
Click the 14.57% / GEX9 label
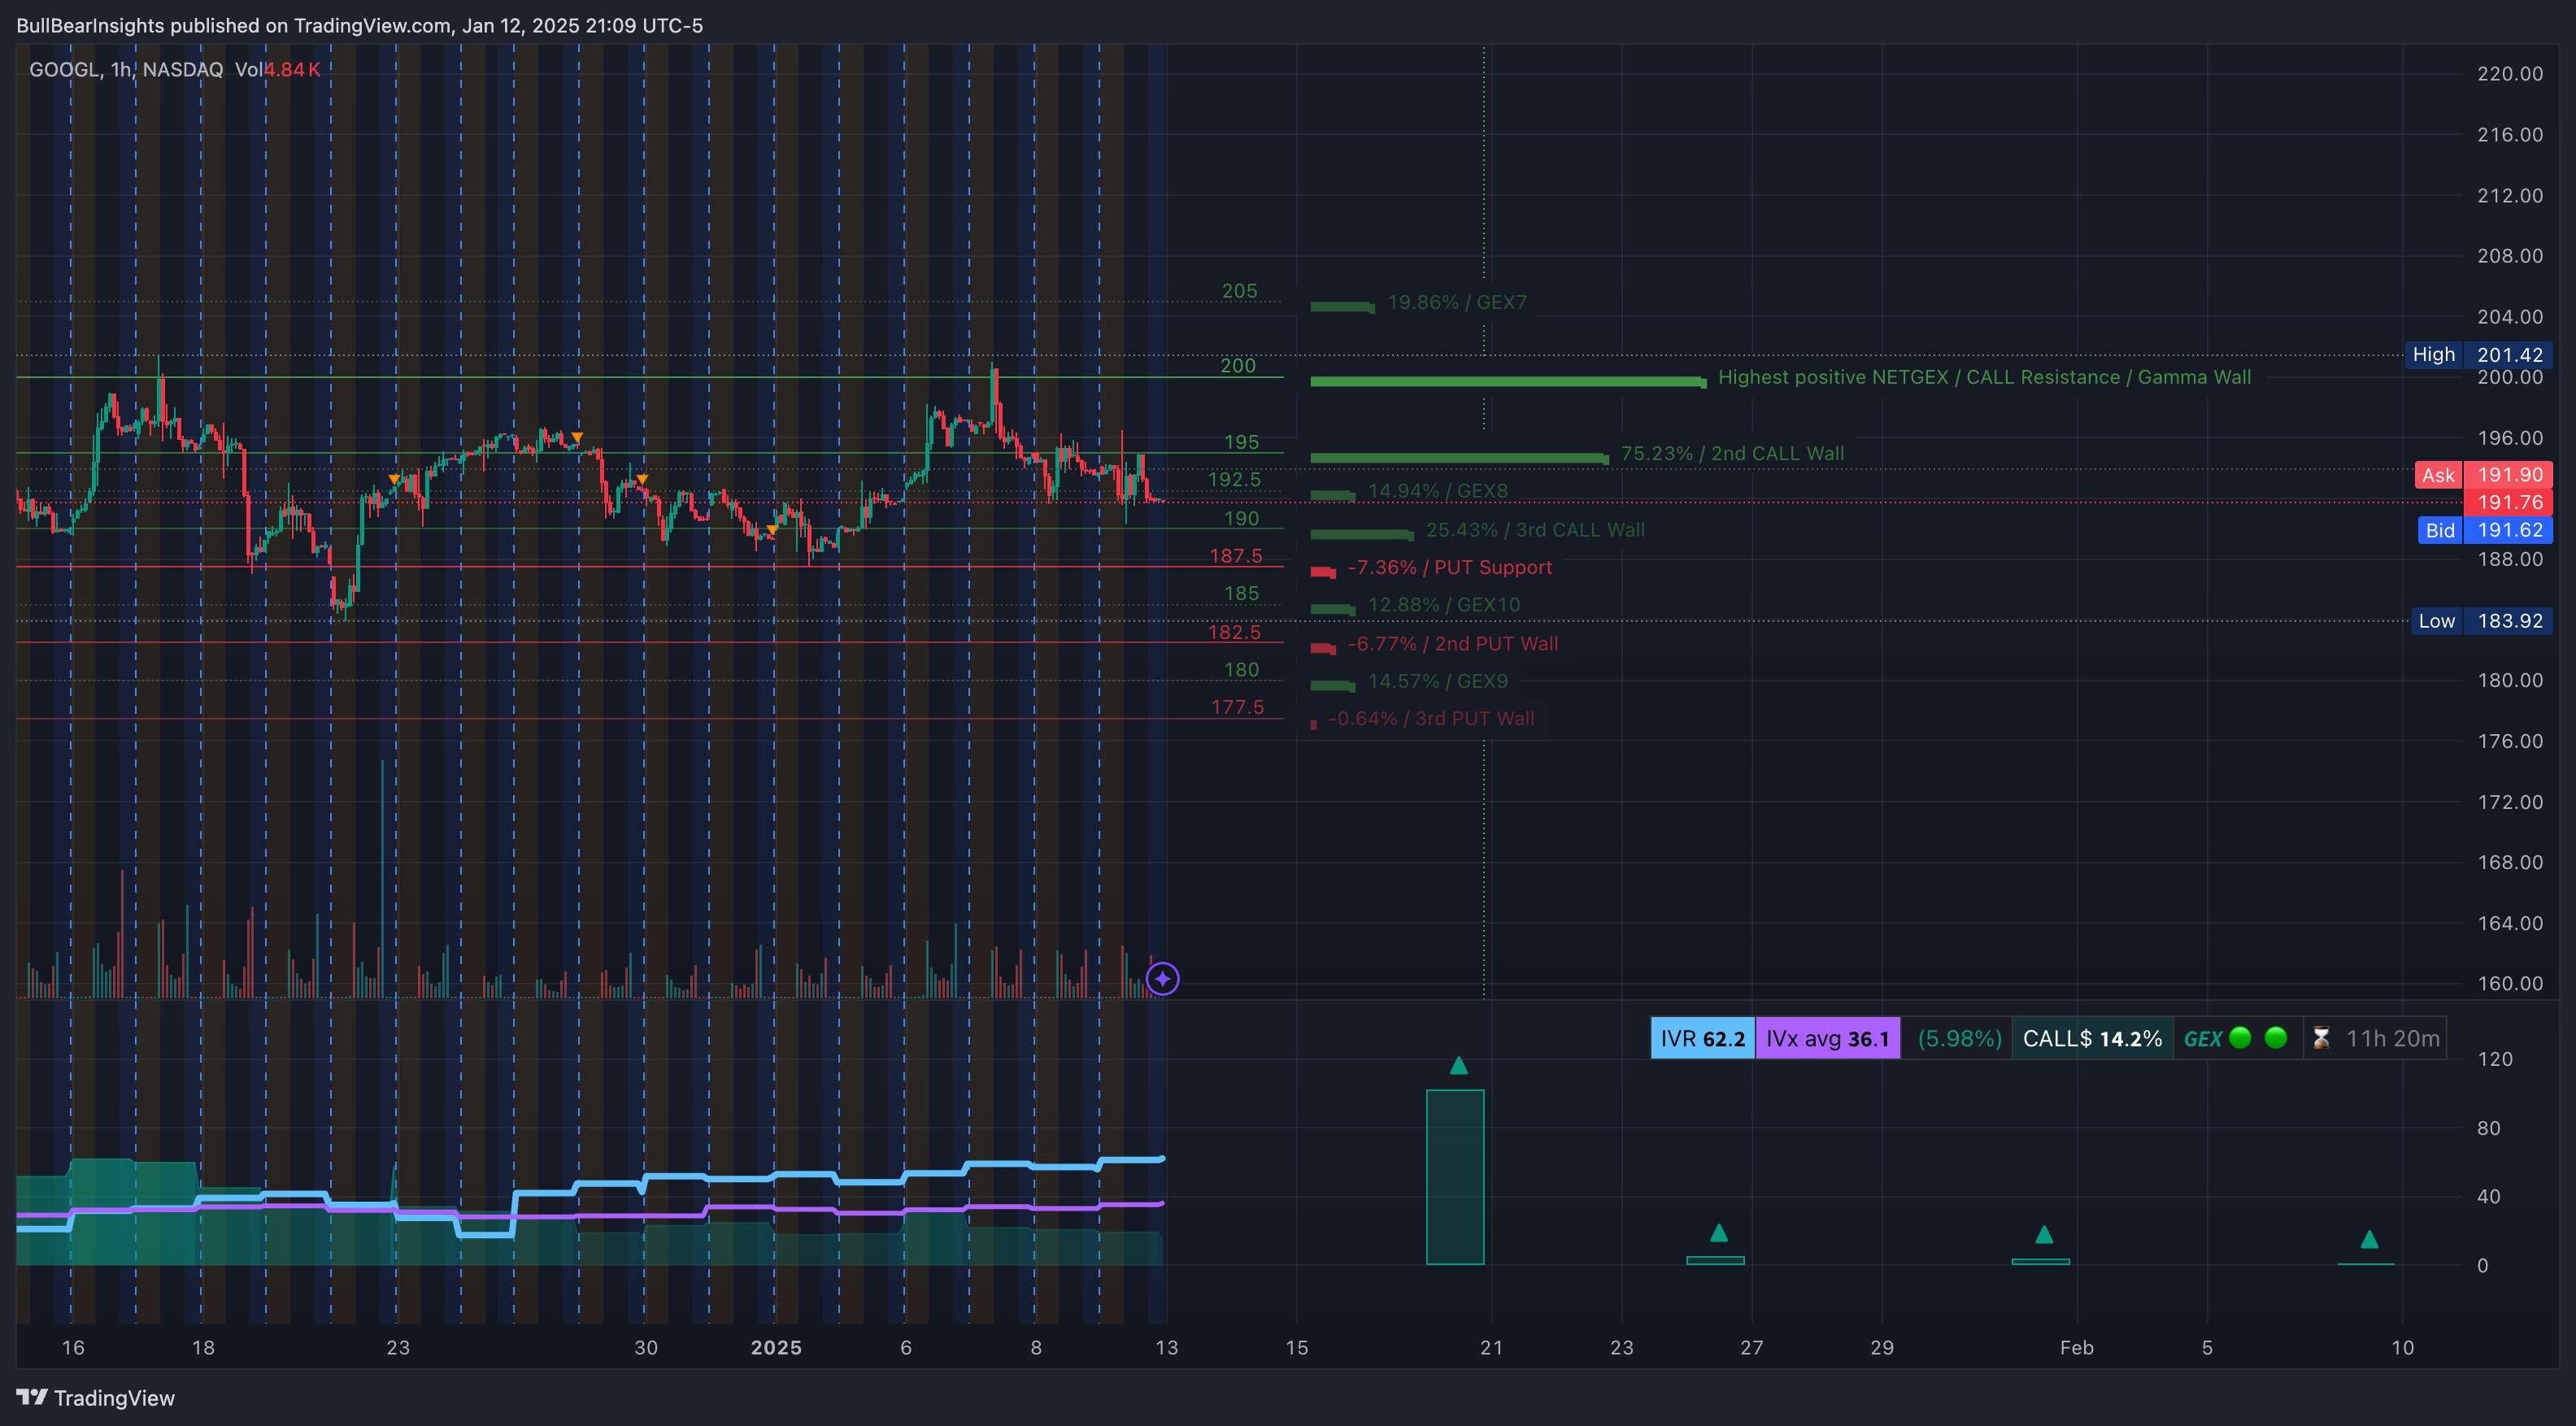click(1437, 681)
